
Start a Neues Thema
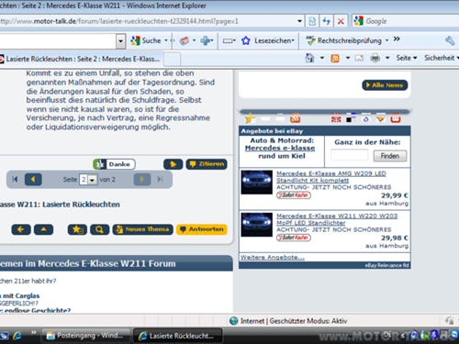pyautogui.click(x=142, y=229)
